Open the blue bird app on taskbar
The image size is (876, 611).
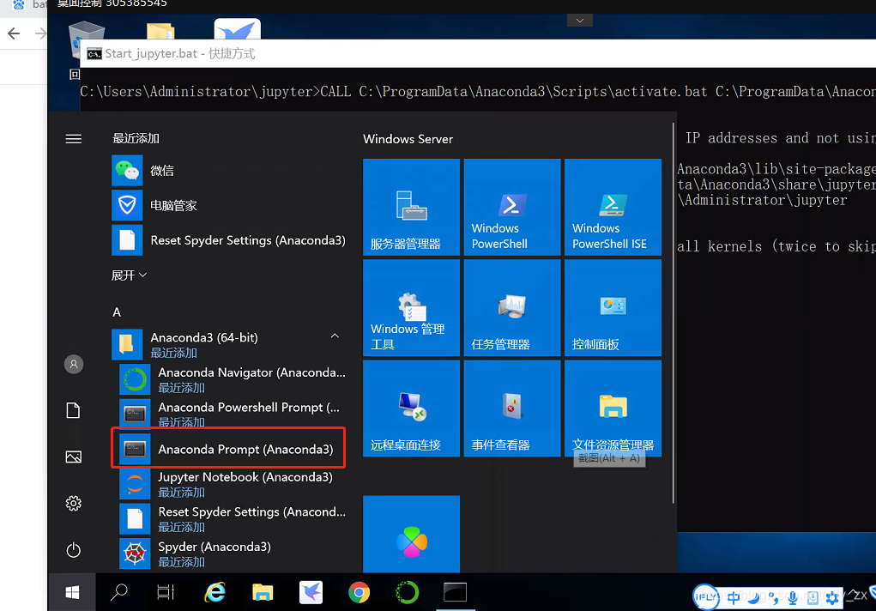[x=311, y=592]
